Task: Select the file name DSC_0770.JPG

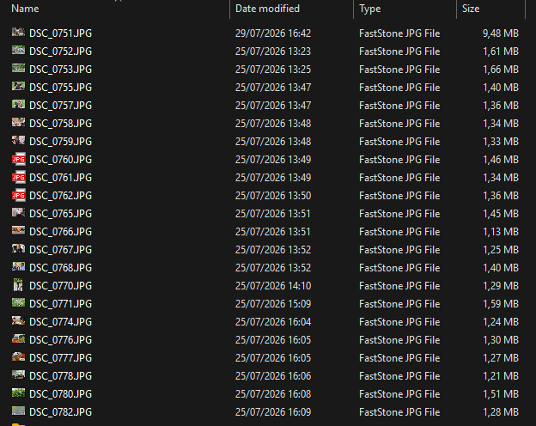Action: (60, 286)
